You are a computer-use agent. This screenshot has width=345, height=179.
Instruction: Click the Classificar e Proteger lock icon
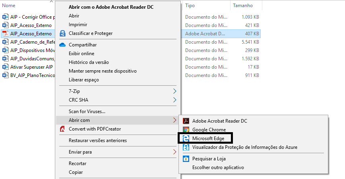coord(62,33)
